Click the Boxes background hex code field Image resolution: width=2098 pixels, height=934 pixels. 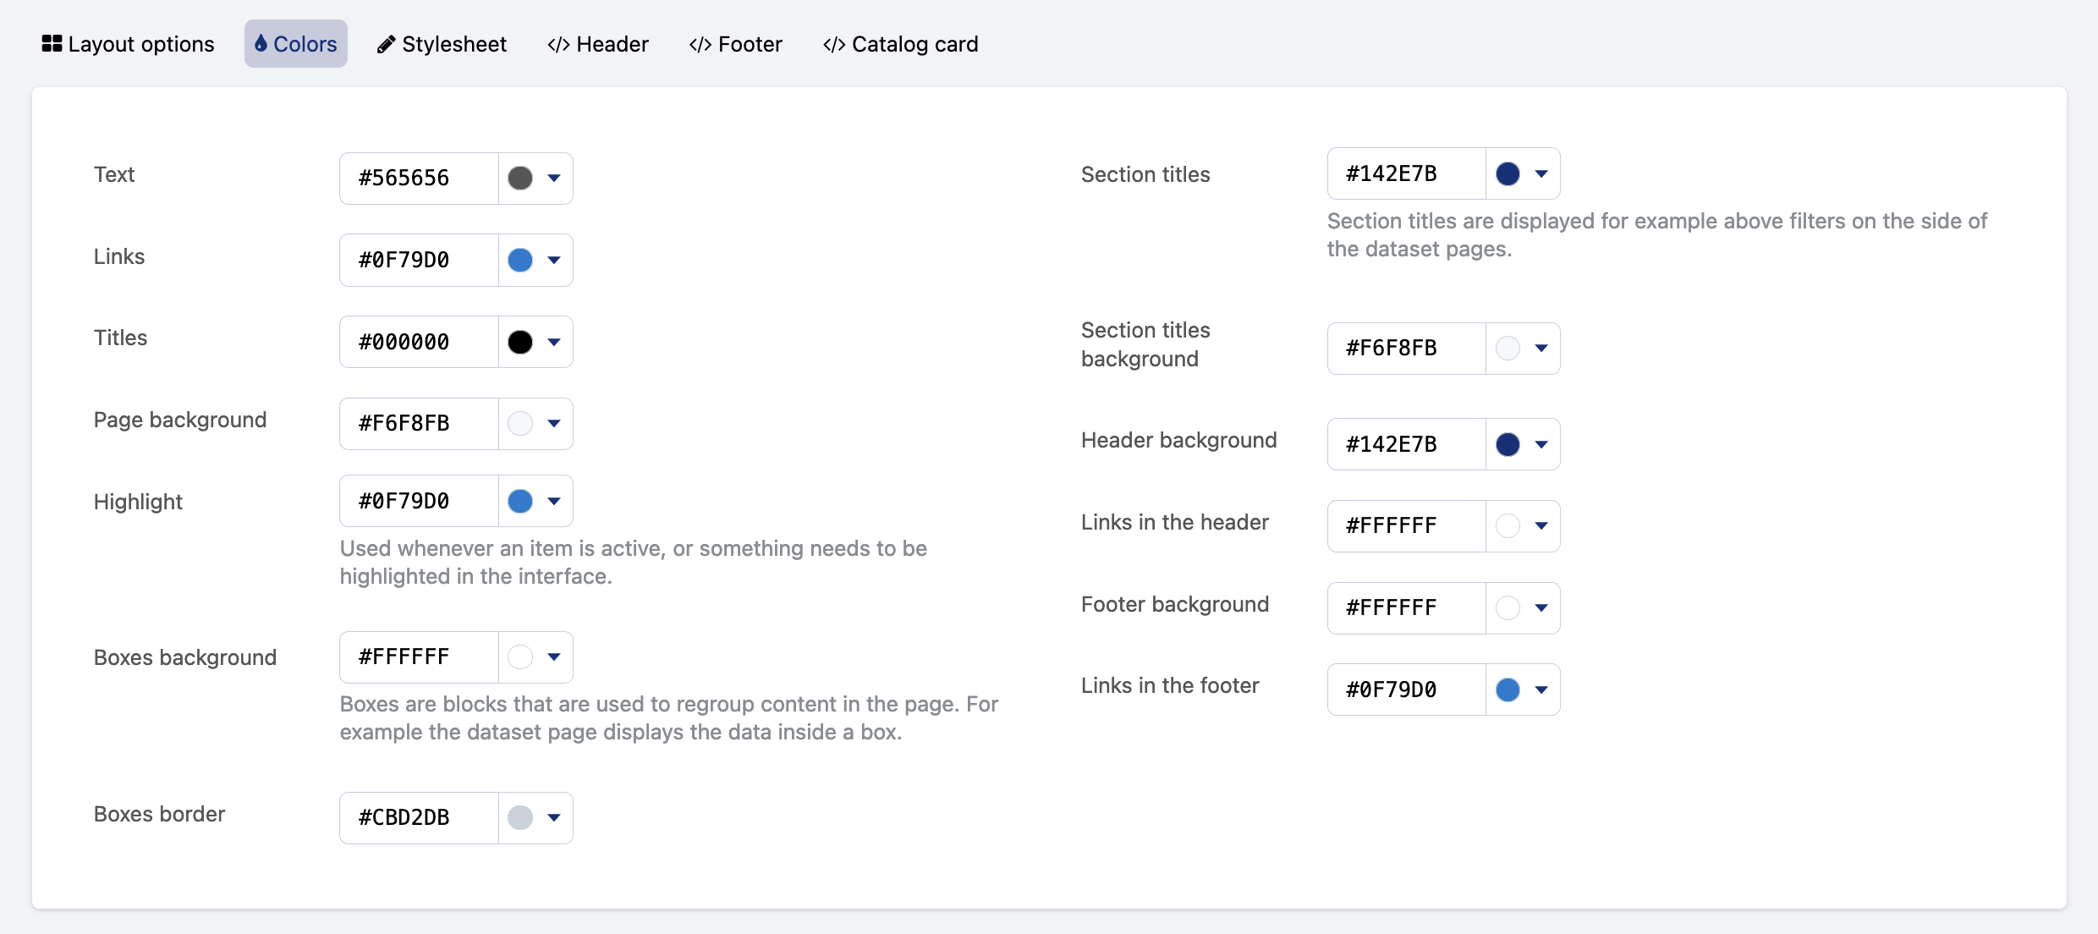pos(419,657)
